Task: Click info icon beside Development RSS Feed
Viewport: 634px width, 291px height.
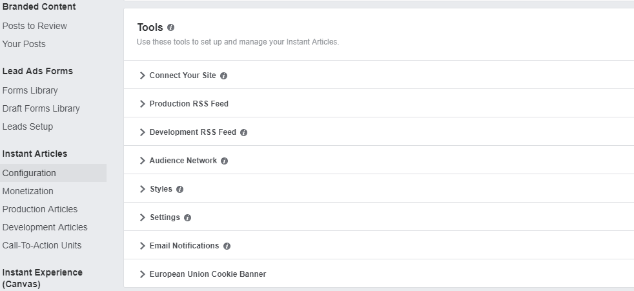Action: 243,132
